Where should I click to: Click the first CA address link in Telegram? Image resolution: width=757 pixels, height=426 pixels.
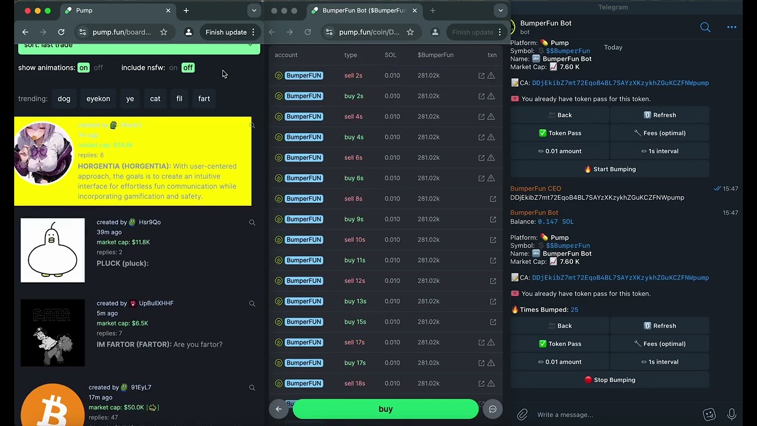[620, 83]
